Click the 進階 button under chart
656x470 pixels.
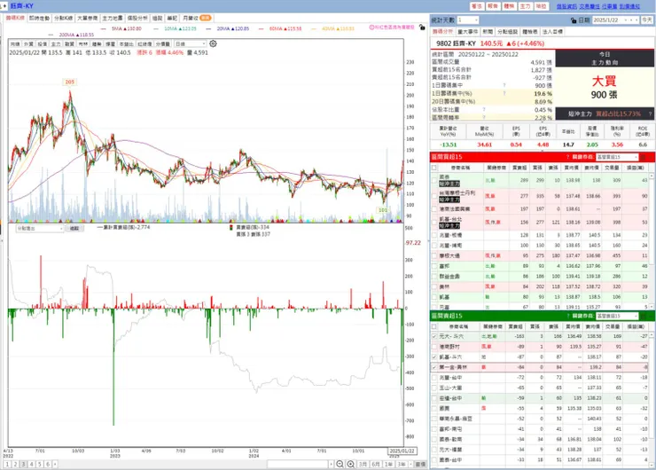(74, 229)
